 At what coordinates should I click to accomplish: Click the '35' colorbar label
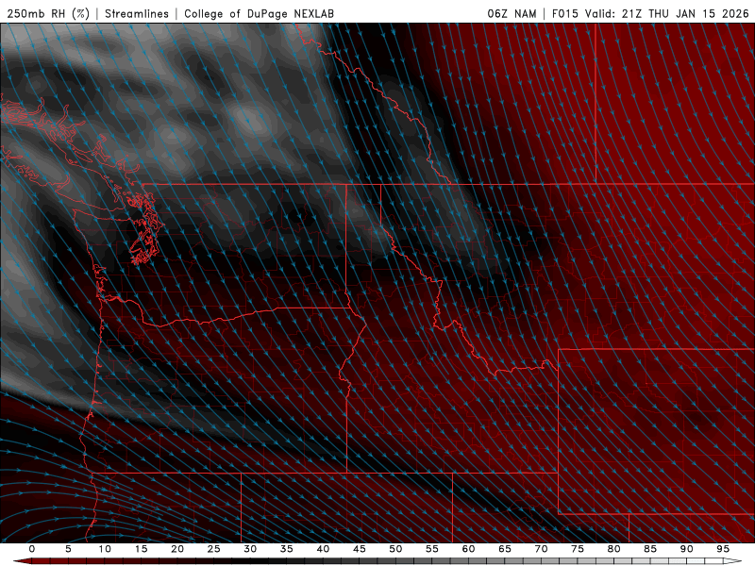287,549
